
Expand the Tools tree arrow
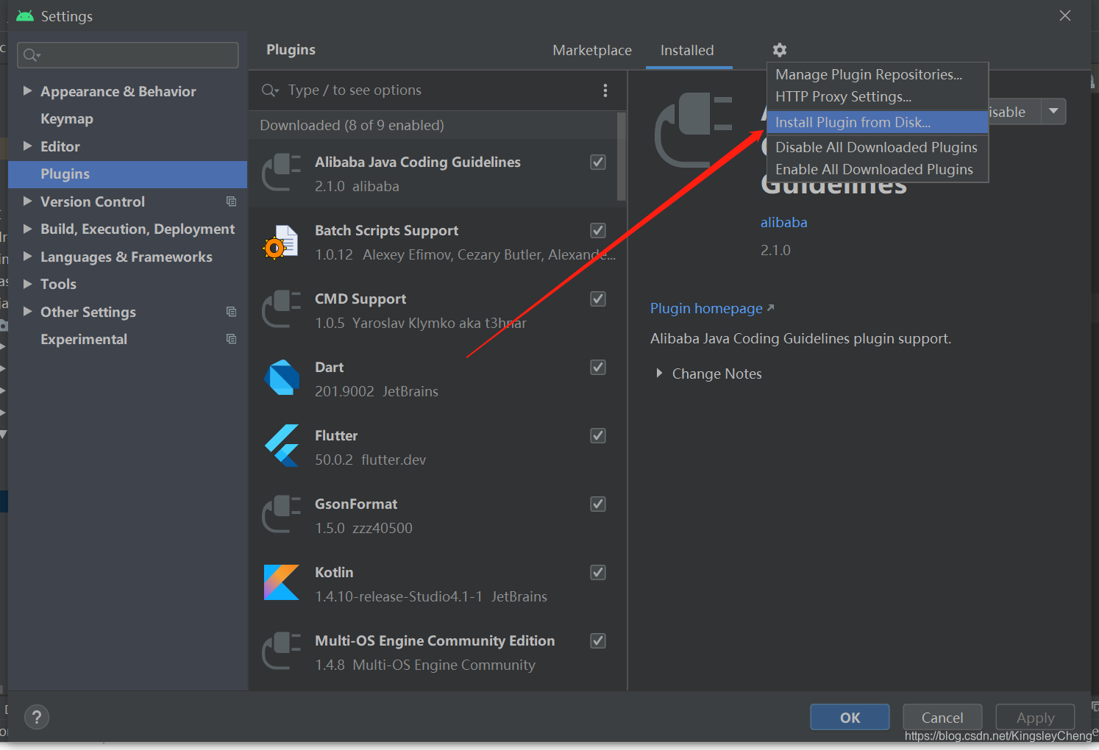(x=27, y=284)
